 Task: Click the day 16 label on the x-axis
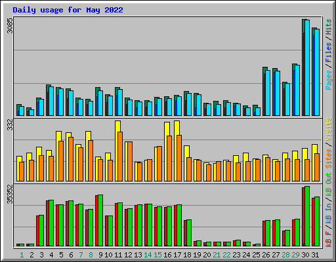click(167, 255)
